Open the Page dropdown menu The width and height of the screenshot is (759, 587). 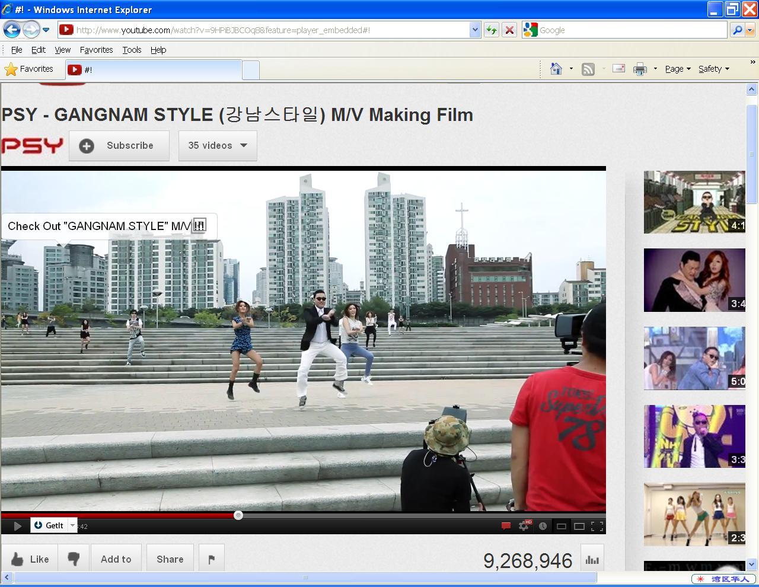tap(678, 69)
